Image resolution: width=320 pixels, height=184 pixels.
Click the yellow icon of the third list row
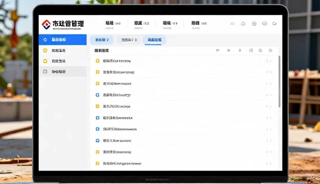[x=97, y=83]
